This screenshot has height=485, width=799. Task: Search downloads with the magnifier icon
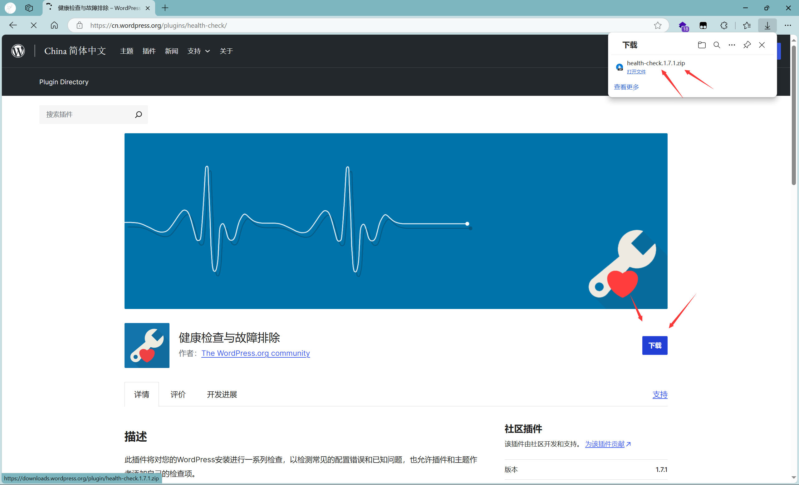[717, 45]
